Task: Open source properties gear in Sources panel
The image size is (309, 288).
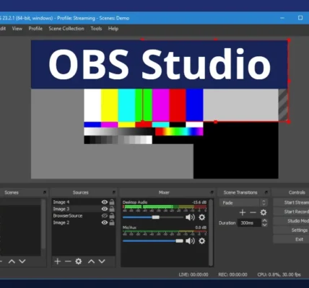Action: 79,261
